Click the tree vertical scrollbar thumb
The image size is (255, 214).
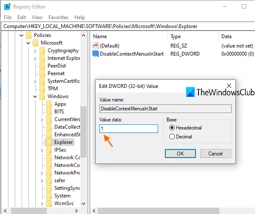tap(83, 132)
